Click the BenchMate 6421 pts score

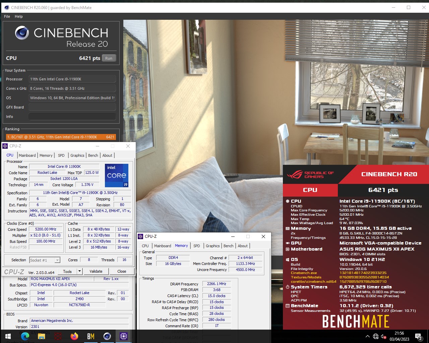(383, 190)
